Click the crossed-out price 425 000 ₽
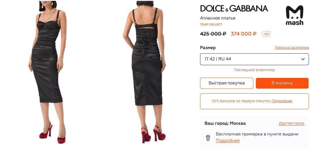Image resolution: width=310 pixels, height=149 pixels. 213,34
